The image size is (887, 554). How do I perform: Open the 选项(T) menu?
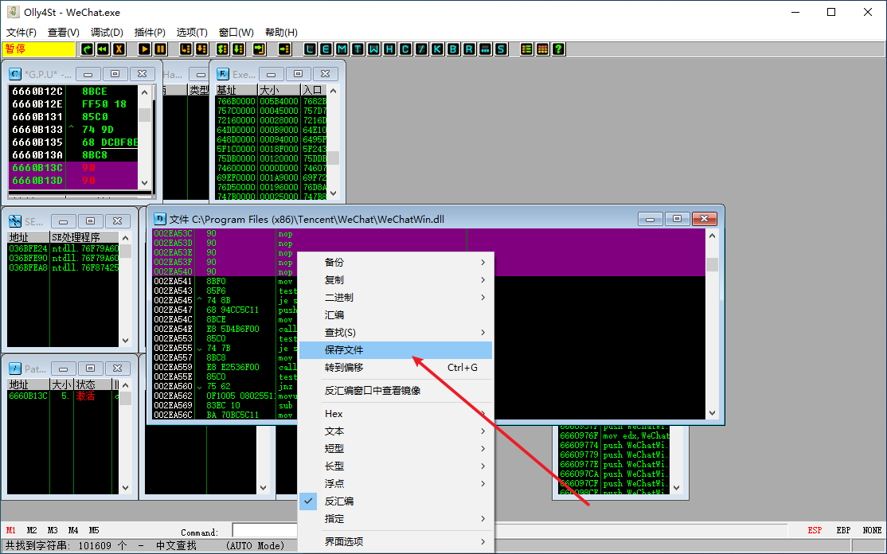[192, 32]
